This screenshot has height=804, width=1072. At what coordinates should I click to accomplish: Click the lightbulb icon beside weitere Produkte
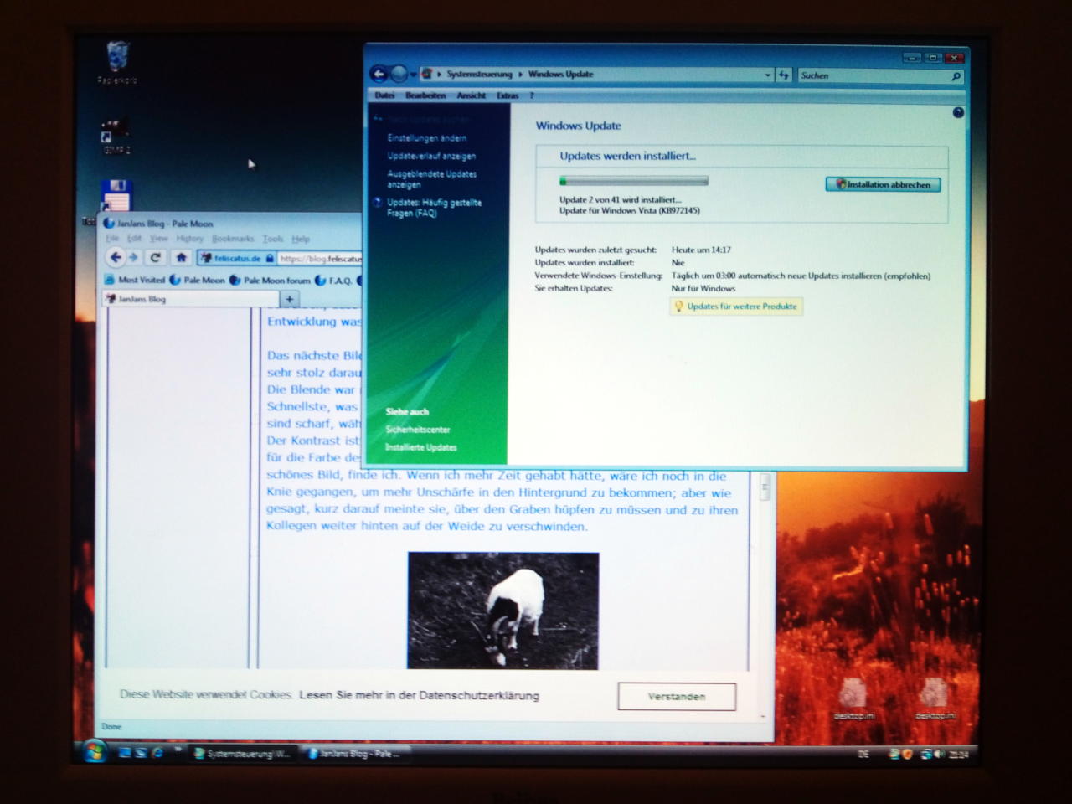coord(678,307)
